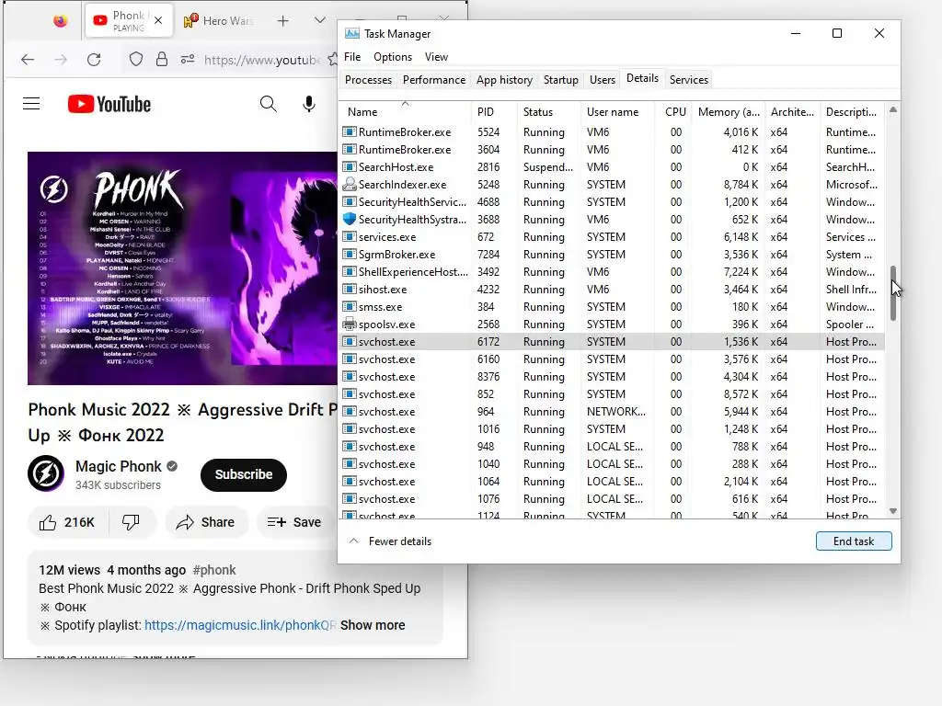Open the View menu in Task Manager
The width and height of the screenshot is (942, 706).
click(x=436, y=56)
